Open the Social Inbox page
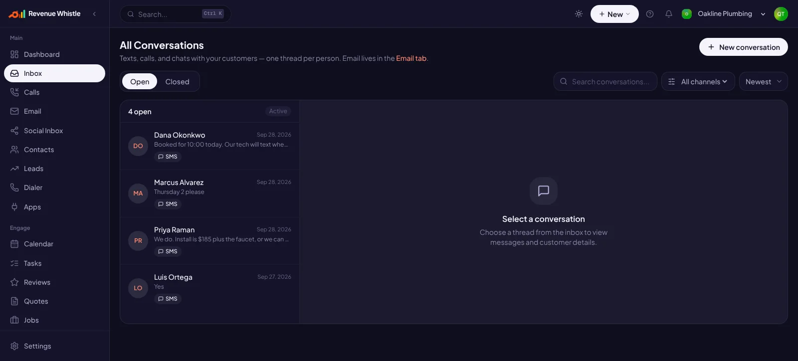The image size is (798, 361). coord(54,131)
